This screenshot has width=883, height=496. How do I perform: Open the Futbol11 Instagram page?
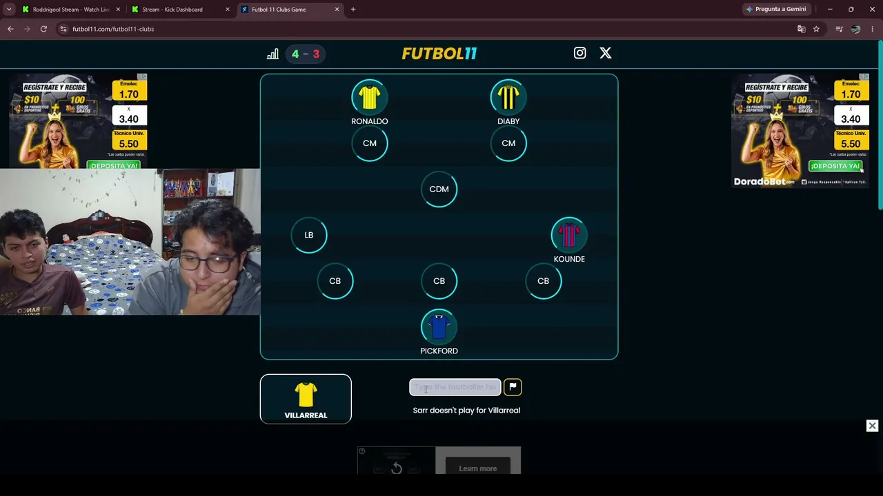tap(579, 53)
